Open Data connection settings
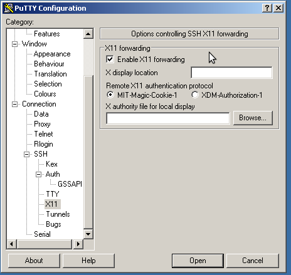291x275 pixels. [41, 114]
